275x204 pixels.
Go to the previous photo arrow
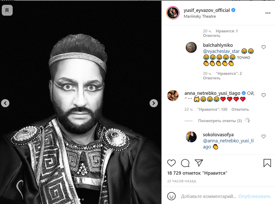point(5,103)
